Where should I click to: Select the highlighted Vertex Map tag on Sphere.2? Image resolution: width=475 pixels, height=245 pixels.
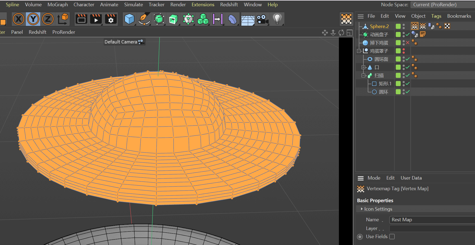(x=415, y=26)
